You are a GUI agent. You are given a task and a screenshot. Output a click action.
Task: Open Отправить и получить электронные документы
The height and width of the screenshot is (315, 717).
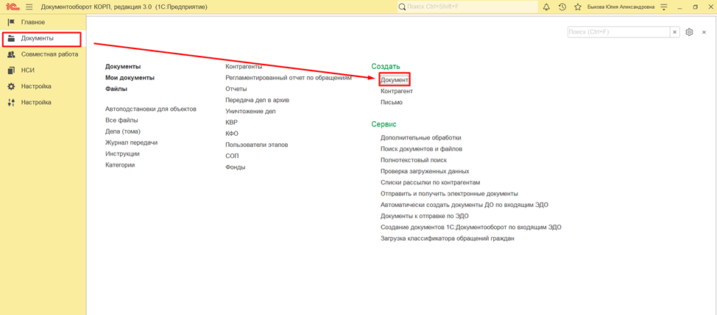pos(449,193)
